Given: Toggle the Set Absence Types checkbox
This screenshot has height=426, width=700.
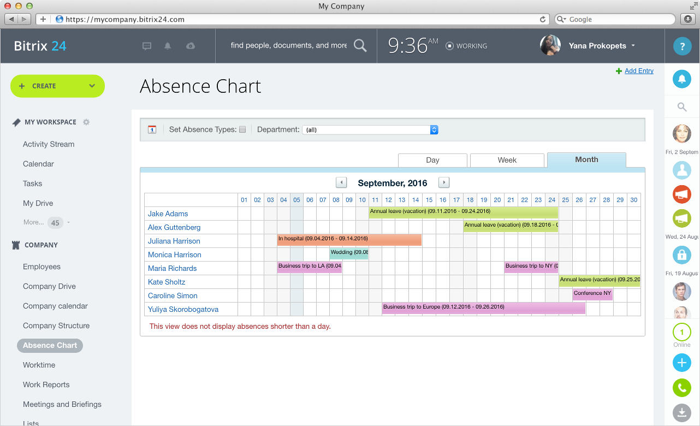Looking at the screenshot, I should 242,129.
